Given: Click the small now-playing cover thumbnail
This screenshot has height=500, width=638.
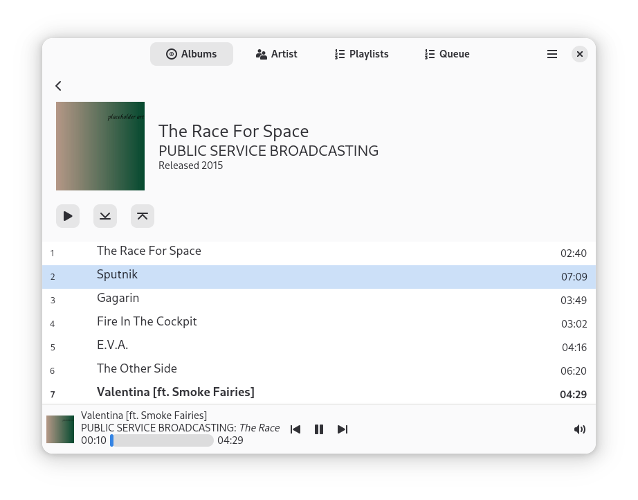Looking at the screenshot, I should point(60,429).
